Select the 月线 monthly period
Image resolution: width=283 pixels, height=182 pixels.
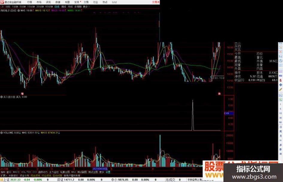coord(70,7)
